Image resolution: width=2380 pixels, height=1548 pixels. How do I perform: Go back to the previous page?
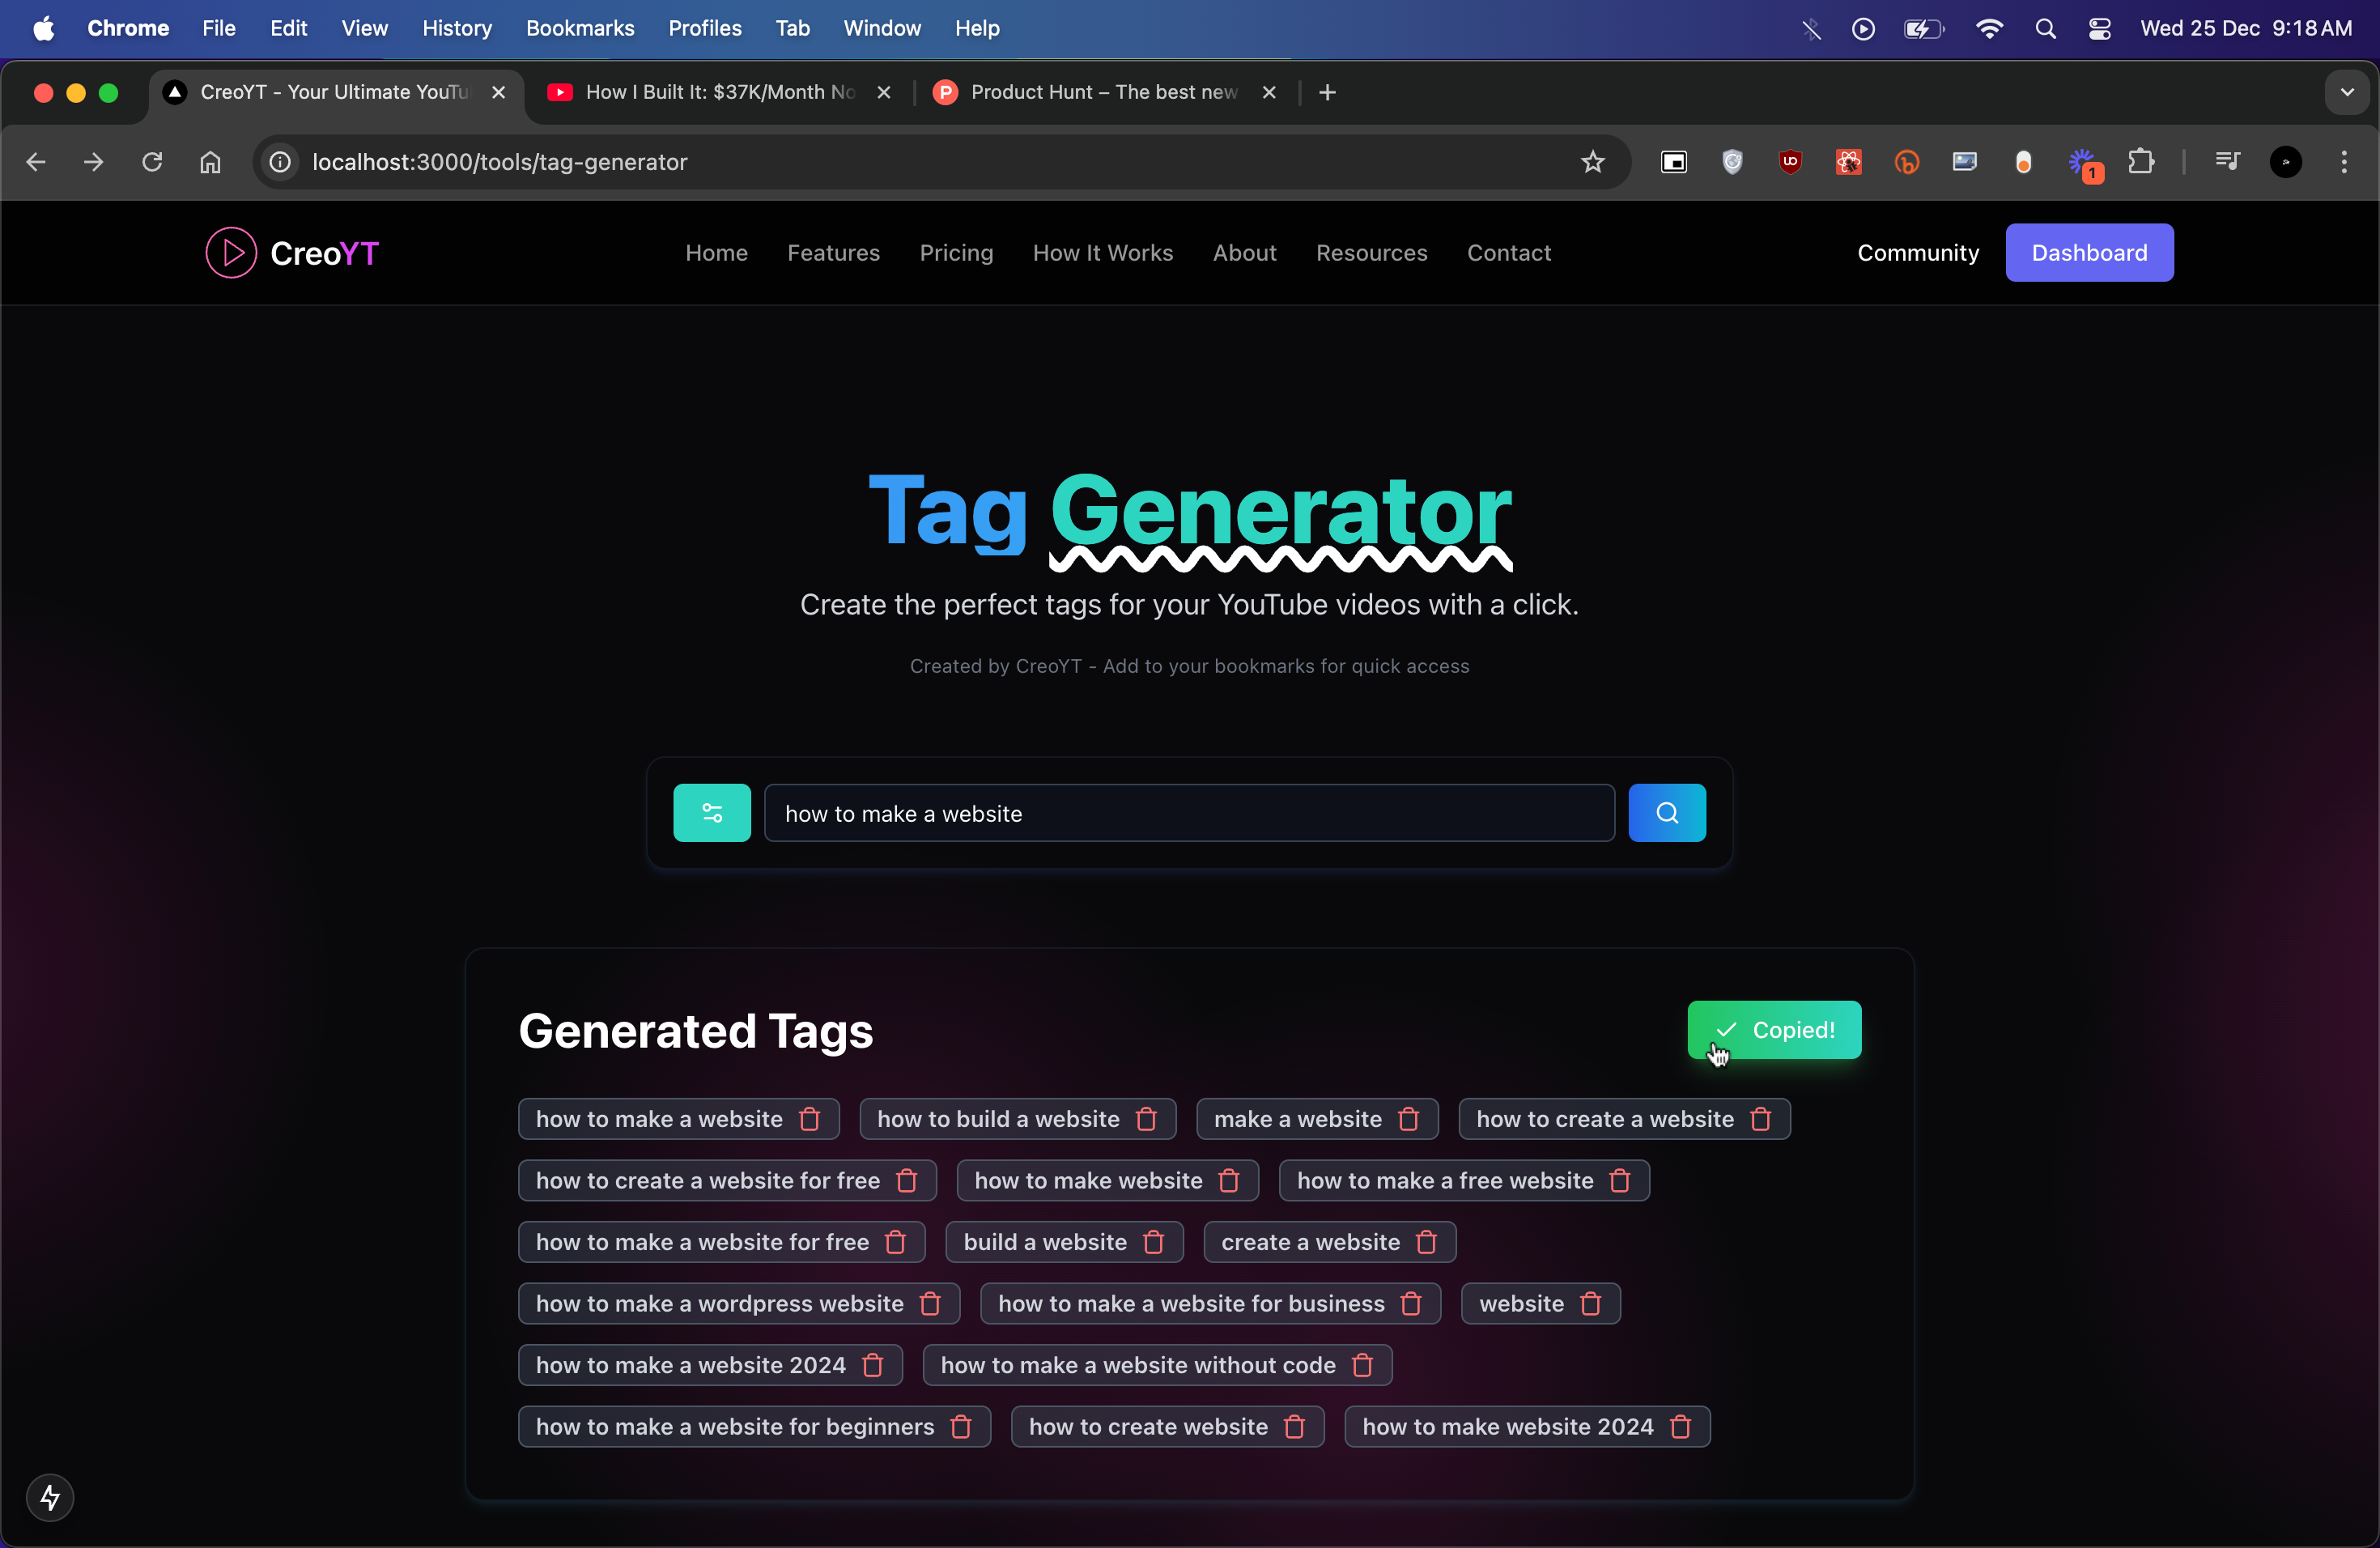pos(36,162)
